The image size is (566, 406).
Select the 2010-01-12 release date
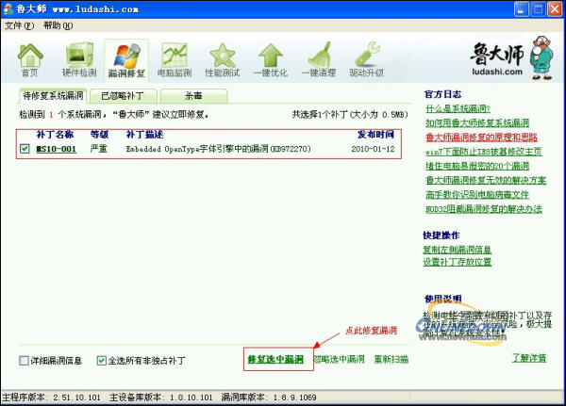(373, 149)
